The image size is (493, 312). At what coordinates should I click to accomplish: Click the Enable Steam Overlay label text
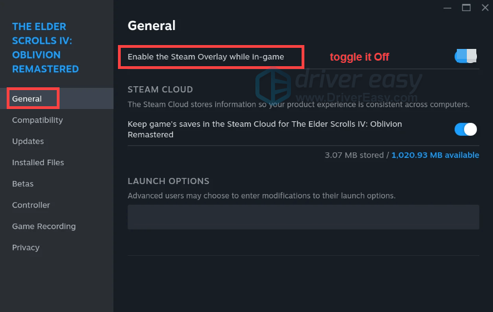click(x=206, y=57)
